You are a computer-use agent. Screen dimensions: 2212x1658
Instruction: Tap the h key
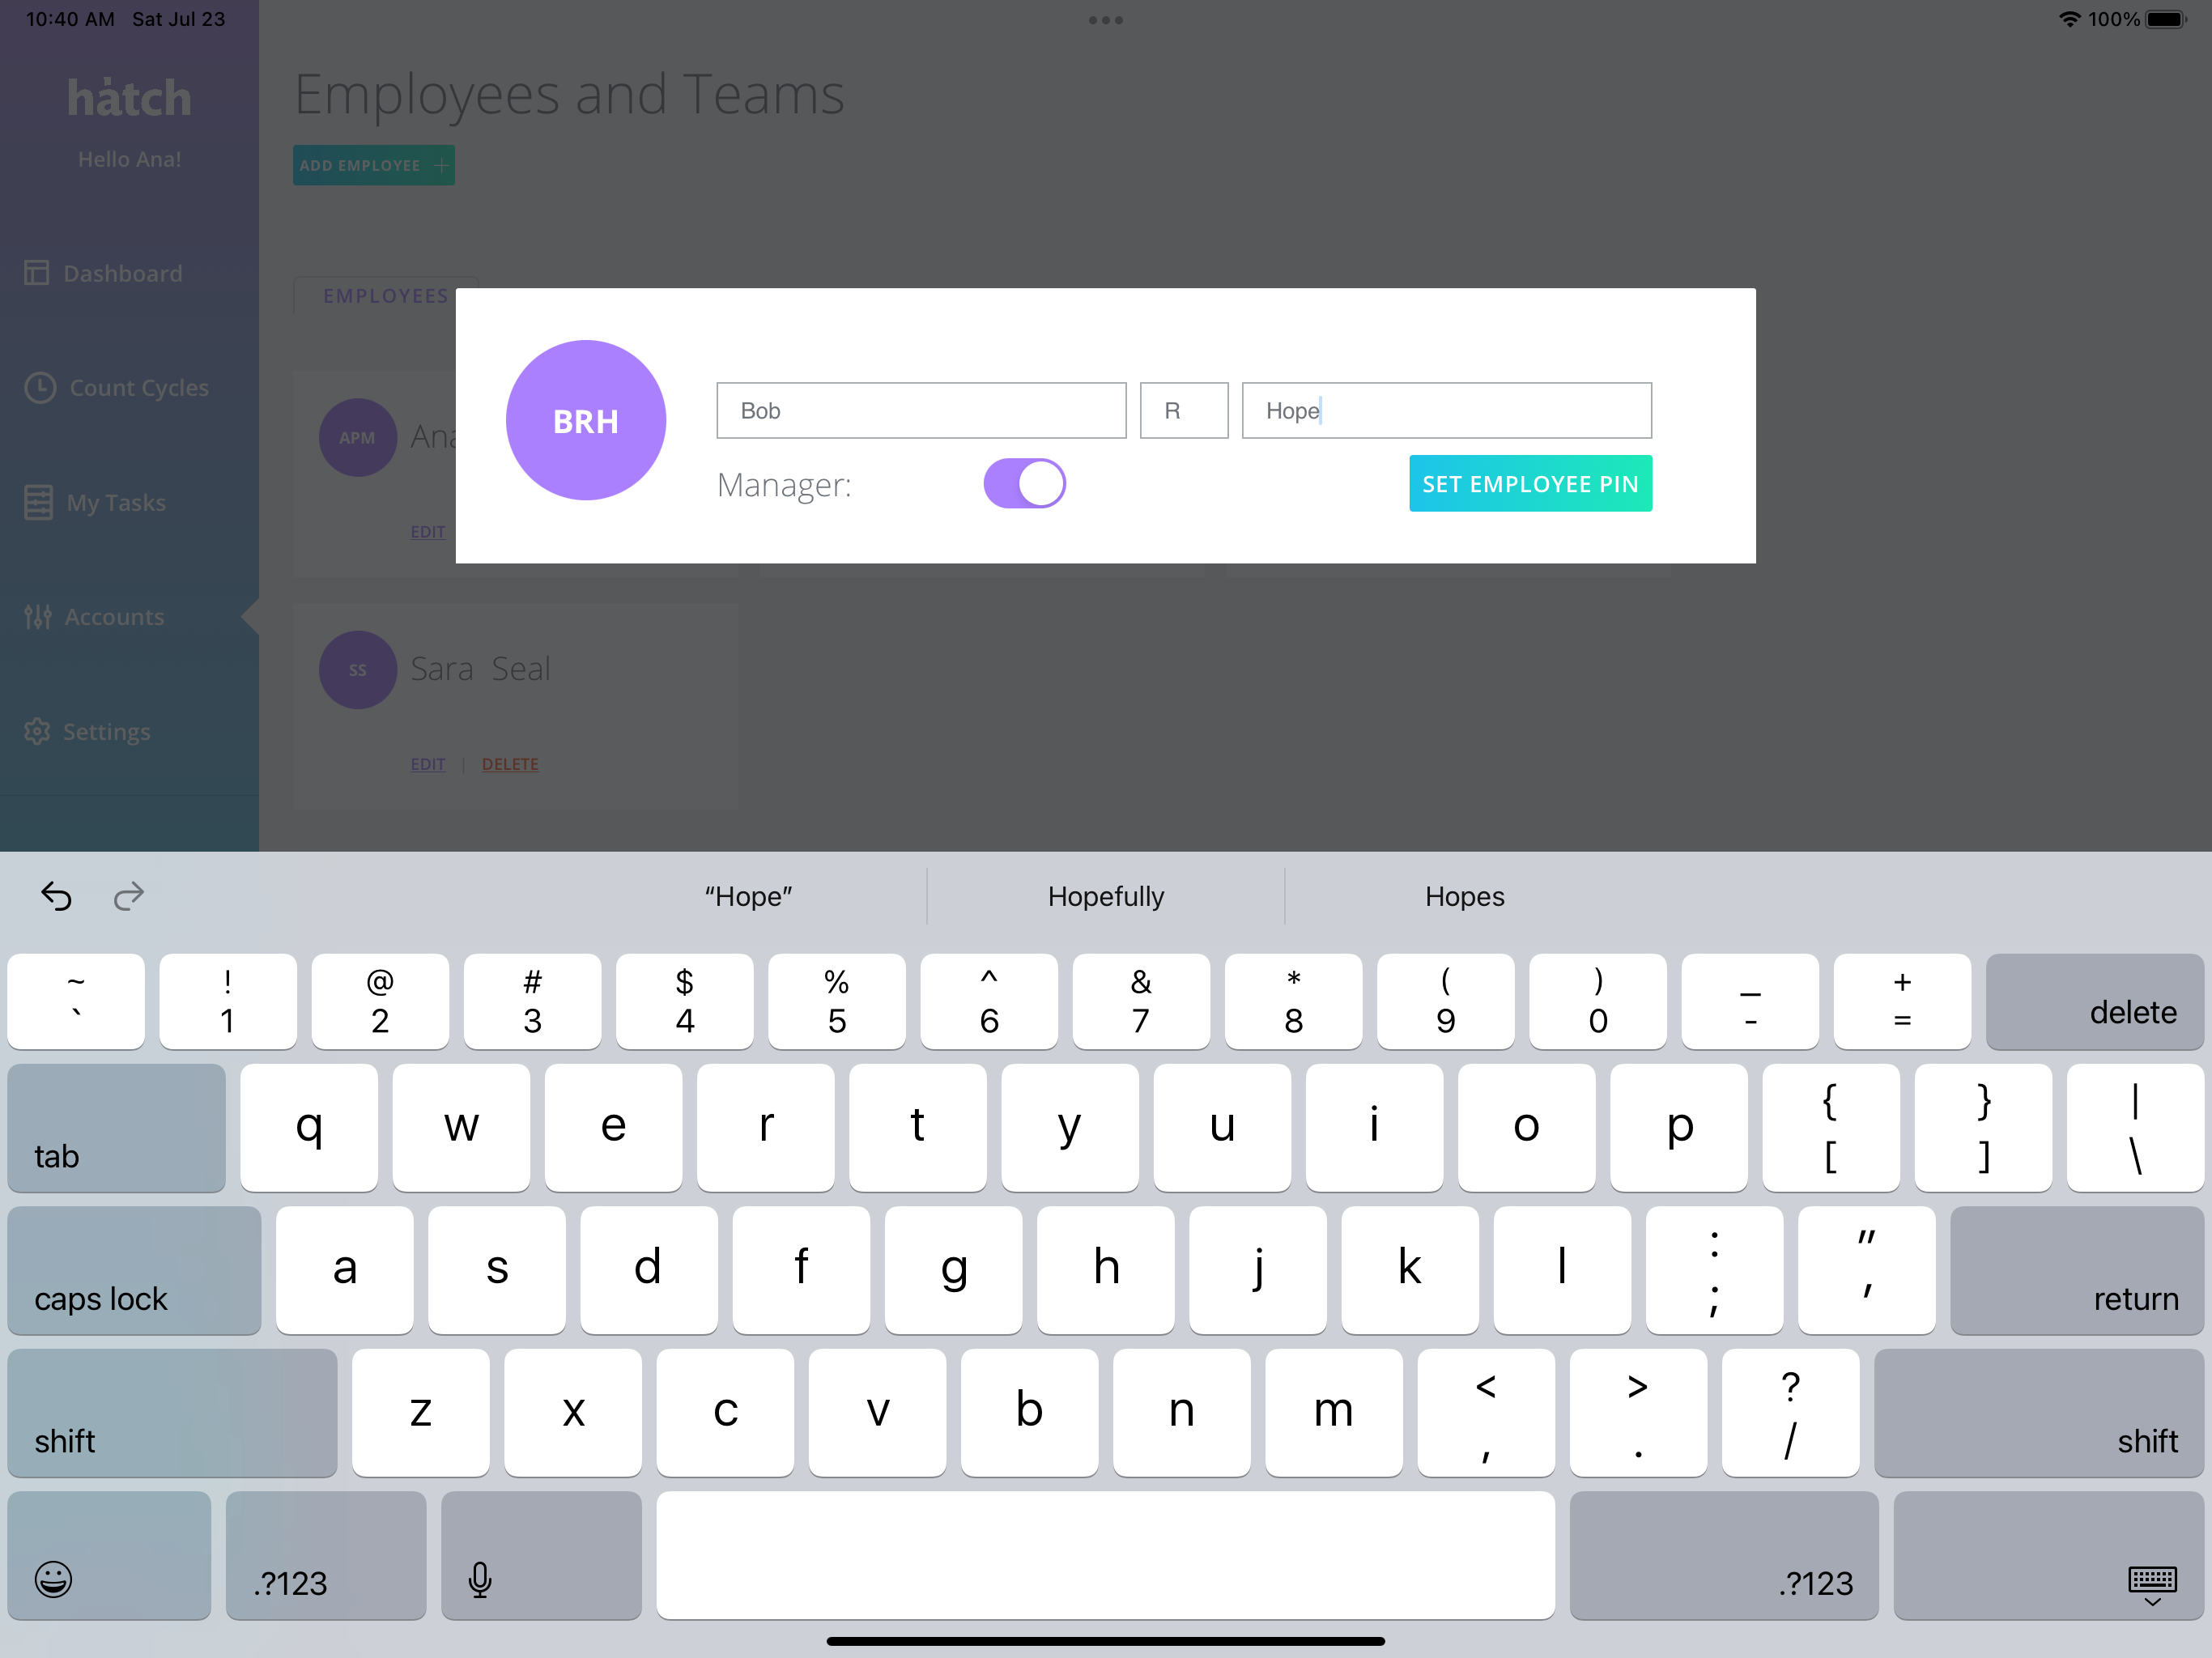(x=1106, y=1270)
